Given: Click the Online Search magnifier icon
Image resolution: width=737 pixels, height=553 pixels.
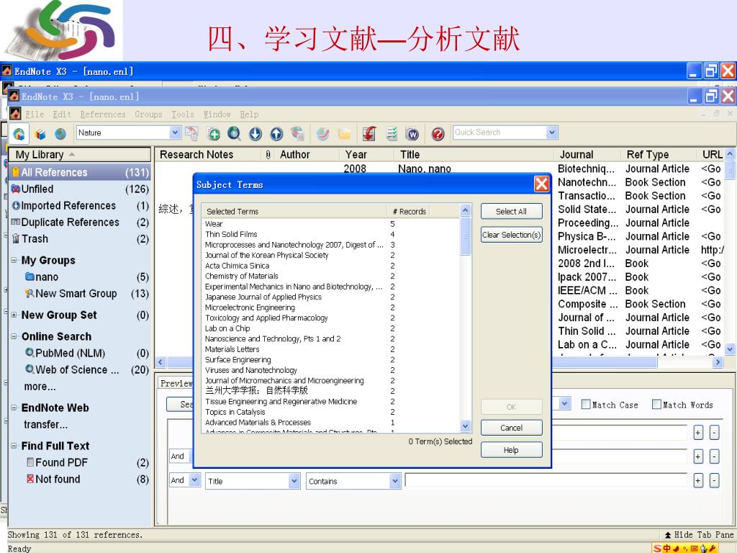Looking at the screenshot, I should point(234,134).
